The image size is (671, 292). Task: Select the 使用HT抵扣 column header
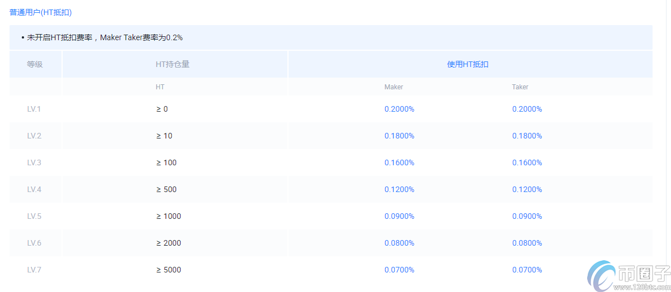coord(467,64)
